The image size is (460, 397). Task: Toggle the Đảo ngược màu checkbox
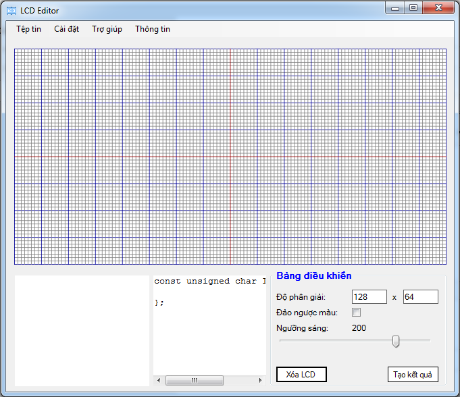pyautogui.click(x=356, y=312)
